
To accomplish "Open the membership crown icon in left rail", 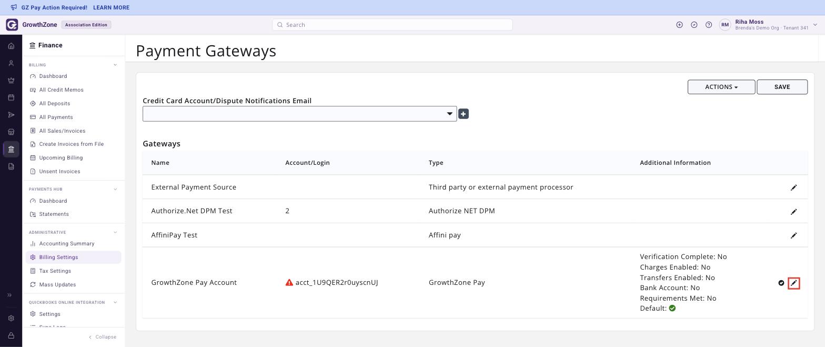I will [x=11, y=81].
